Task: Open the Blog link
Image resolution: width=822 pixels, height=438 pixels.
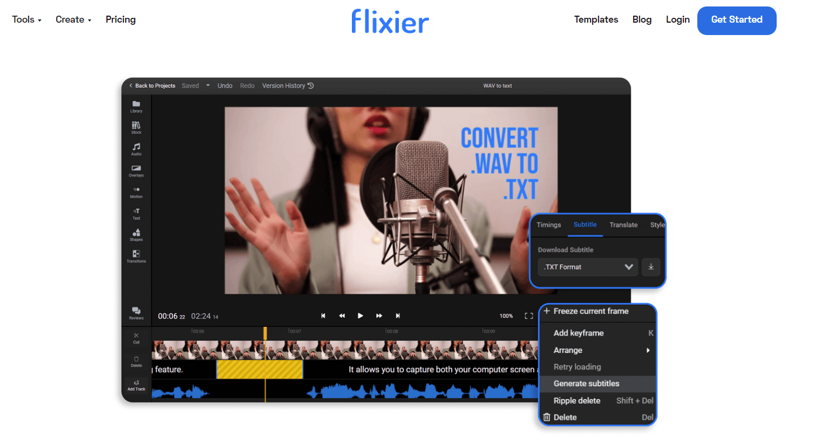Action: pyautogui.click(x=642, y=19)
